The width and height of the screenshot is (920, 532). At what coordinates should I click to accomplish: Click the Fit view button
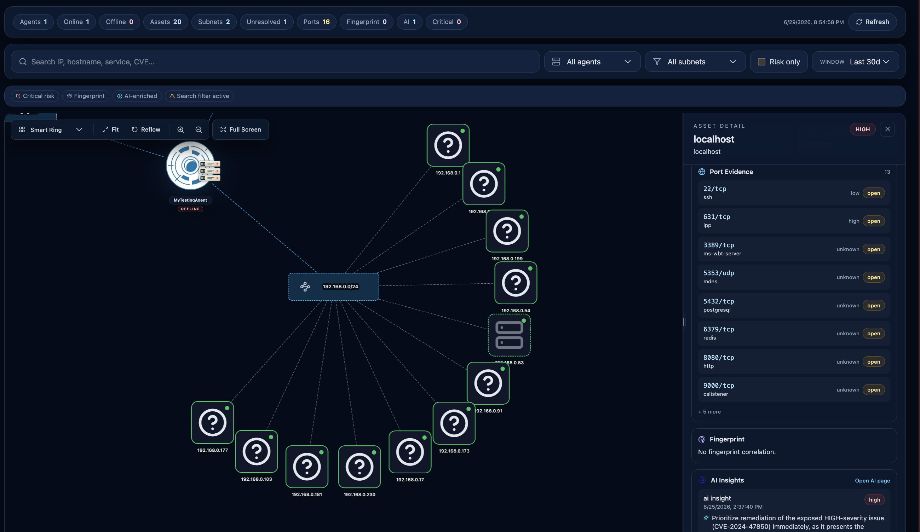[110, 129]
